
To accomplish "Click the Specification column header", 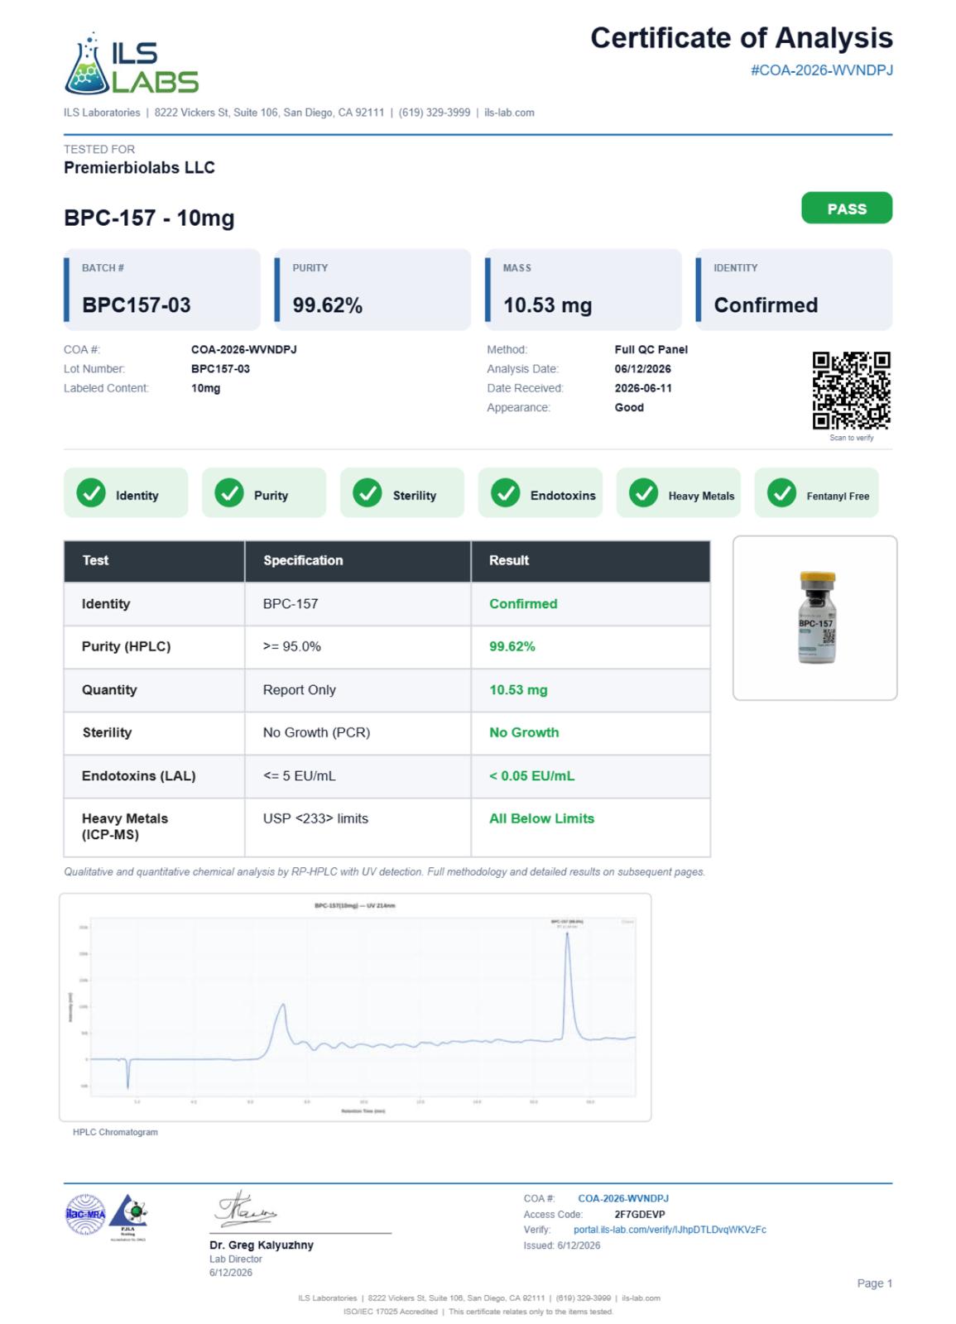I will (358, 561).
